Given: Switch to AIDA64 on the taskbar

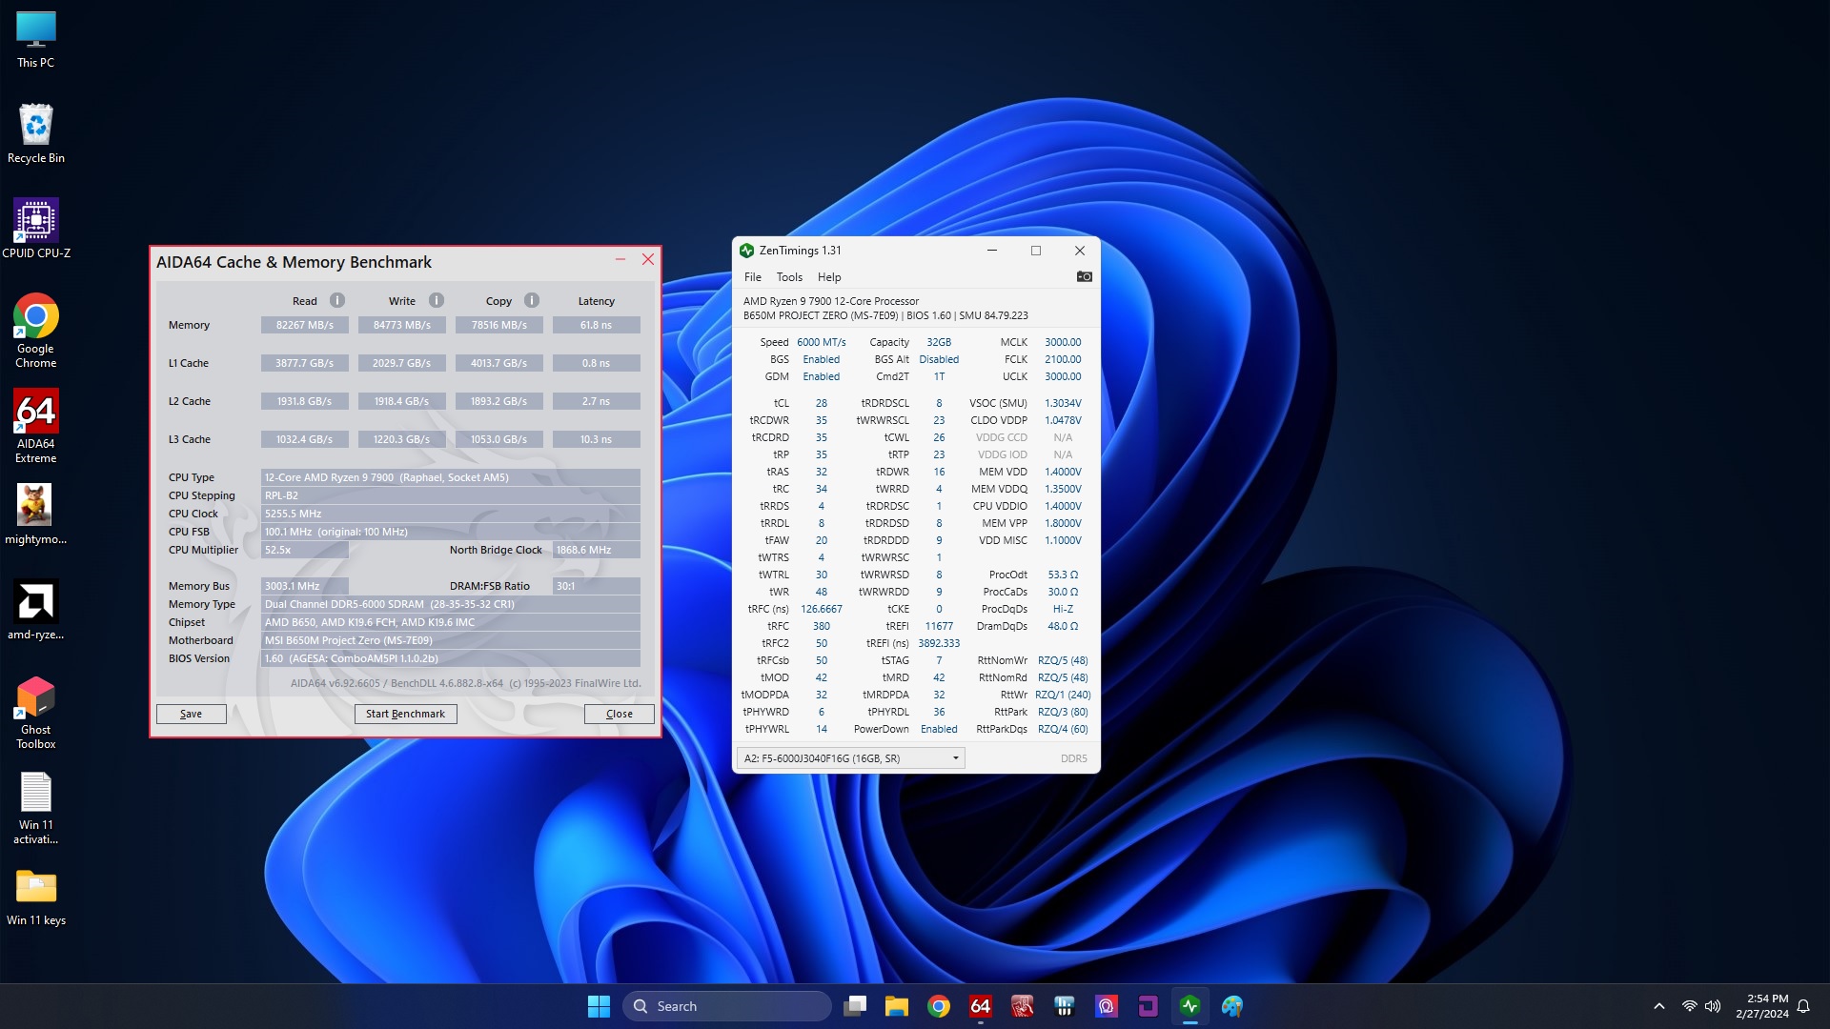Looking at the screenshot, I should click(981, 1006).
